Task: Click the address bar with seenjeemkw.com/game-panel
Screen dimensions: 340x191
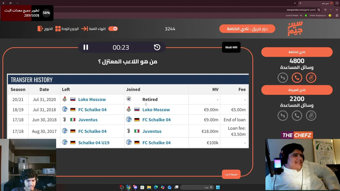Action: click(301, 10)
